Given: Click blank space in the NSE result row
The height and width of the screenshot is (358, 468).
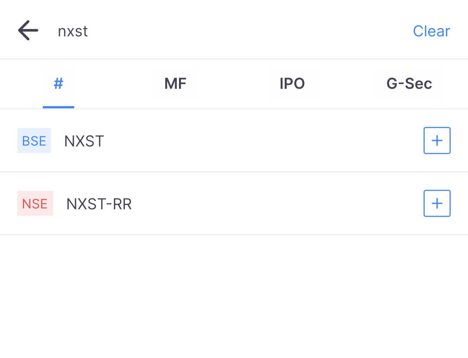Looking at the screenshot, I should [278, 203].
